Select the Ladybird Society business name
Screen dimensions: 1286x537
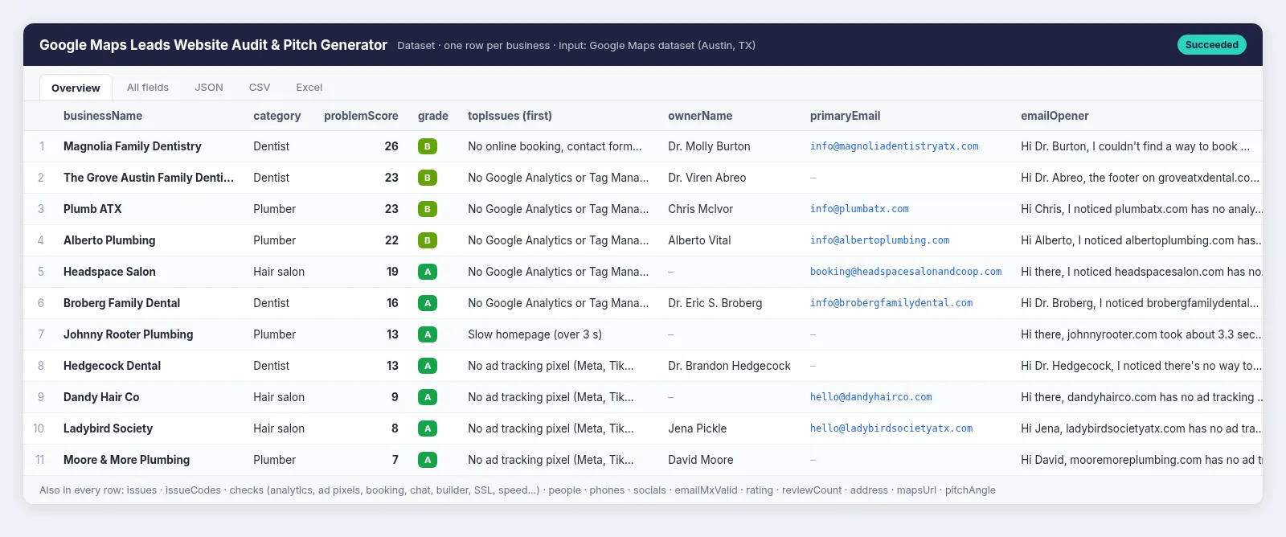point(108,428)
